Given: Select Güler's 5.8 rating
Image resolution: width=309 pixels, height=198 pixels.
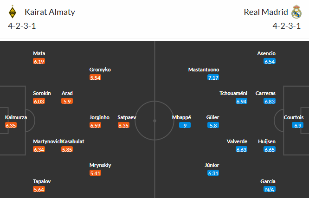Looking at the screenshot, I should (213, 125).
